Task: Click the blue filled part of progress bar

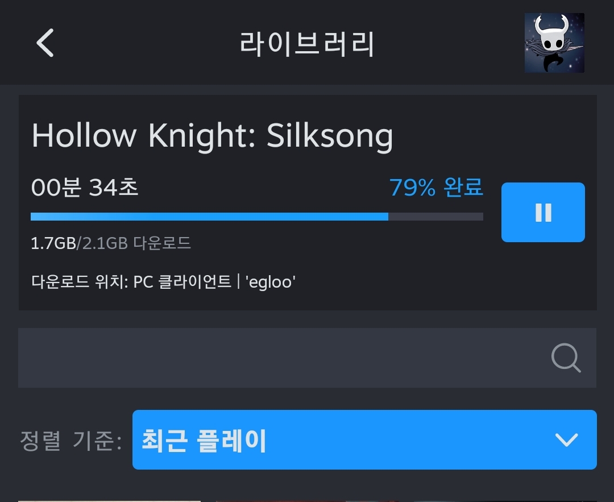Action: (209, 217)
